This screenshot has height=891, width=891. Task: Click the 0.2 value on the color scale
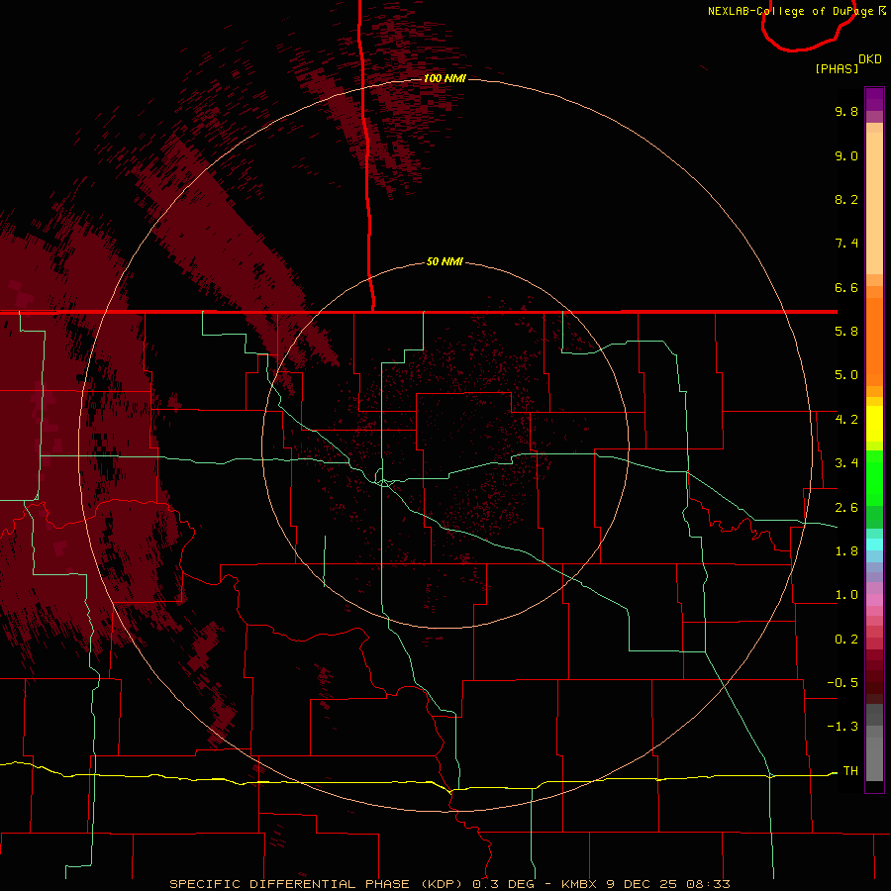pos(846,640)
